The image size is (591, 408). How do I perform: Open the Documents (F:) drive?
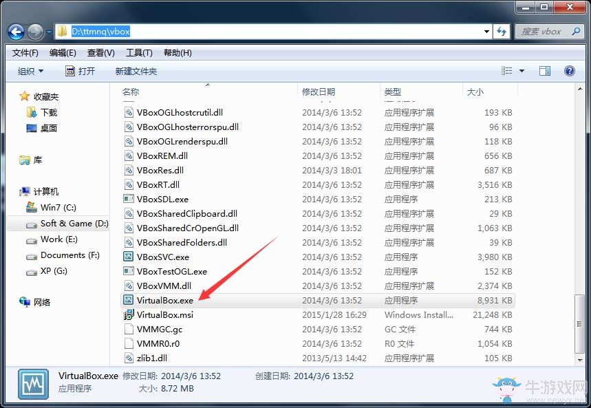pyautogui.click(x=70, y=255)
